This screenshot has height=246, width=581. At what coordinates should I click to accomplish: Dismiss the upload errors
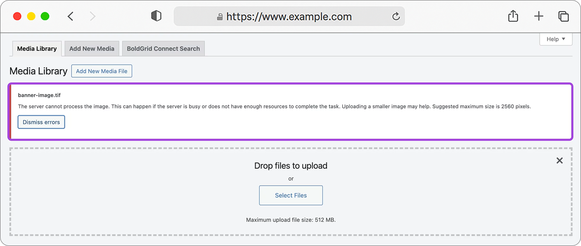(41, 122)
